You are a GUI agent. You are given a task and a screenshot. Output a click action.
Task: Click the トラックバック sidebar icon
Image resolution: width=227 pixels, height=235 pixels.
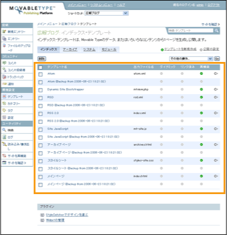(x=4, y=77)
